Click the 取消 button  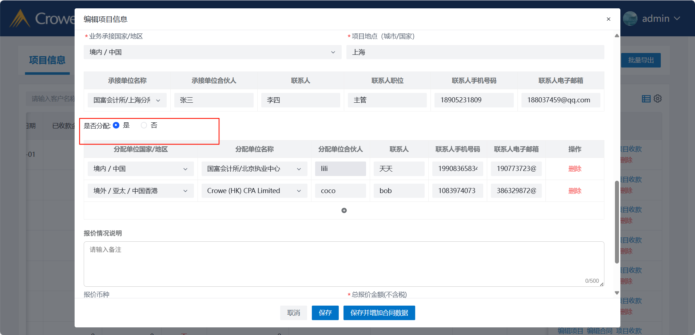294,313
